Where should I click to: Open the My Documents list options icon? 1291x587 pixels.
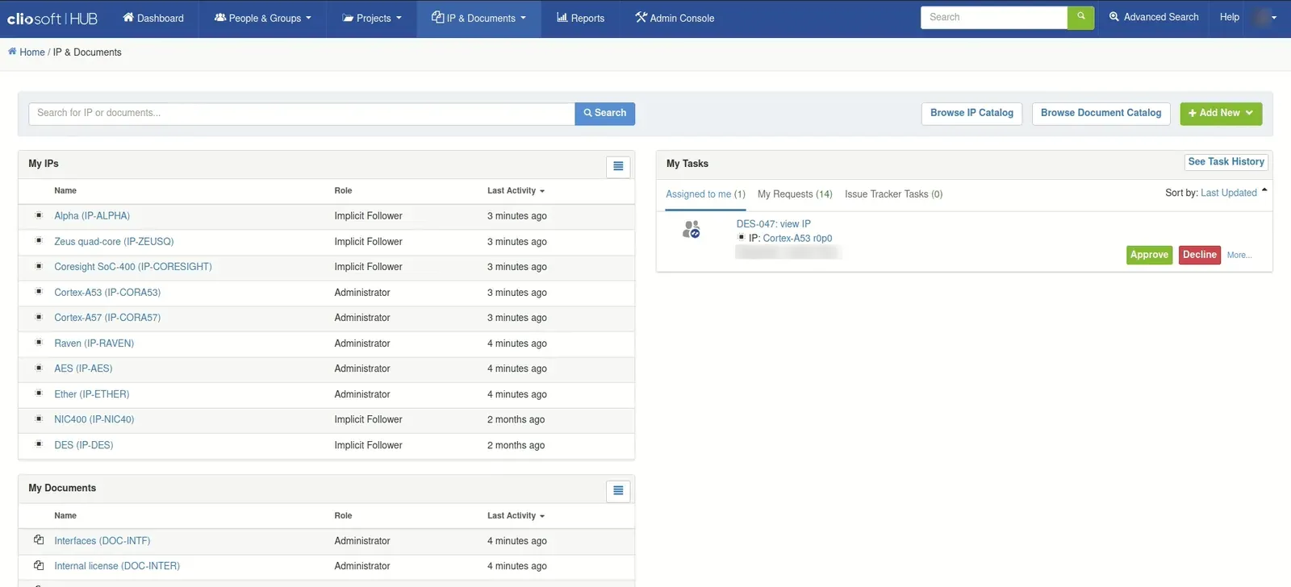[x=618, y=491]
